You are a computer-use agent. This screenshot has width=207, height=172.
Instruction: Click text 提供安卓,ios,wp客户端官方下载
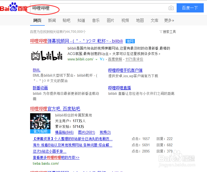point(133,76)
